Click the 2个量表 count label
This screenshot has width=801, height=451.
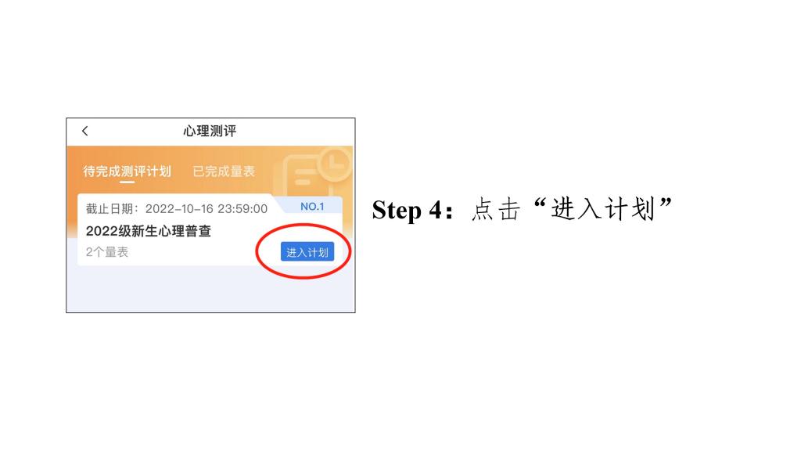pos(106,252)
